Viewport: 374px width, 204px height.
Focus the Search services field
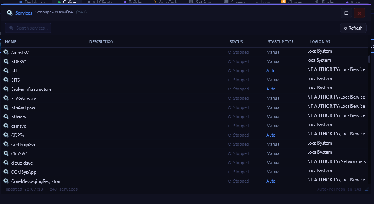click(x=28, y=28)
